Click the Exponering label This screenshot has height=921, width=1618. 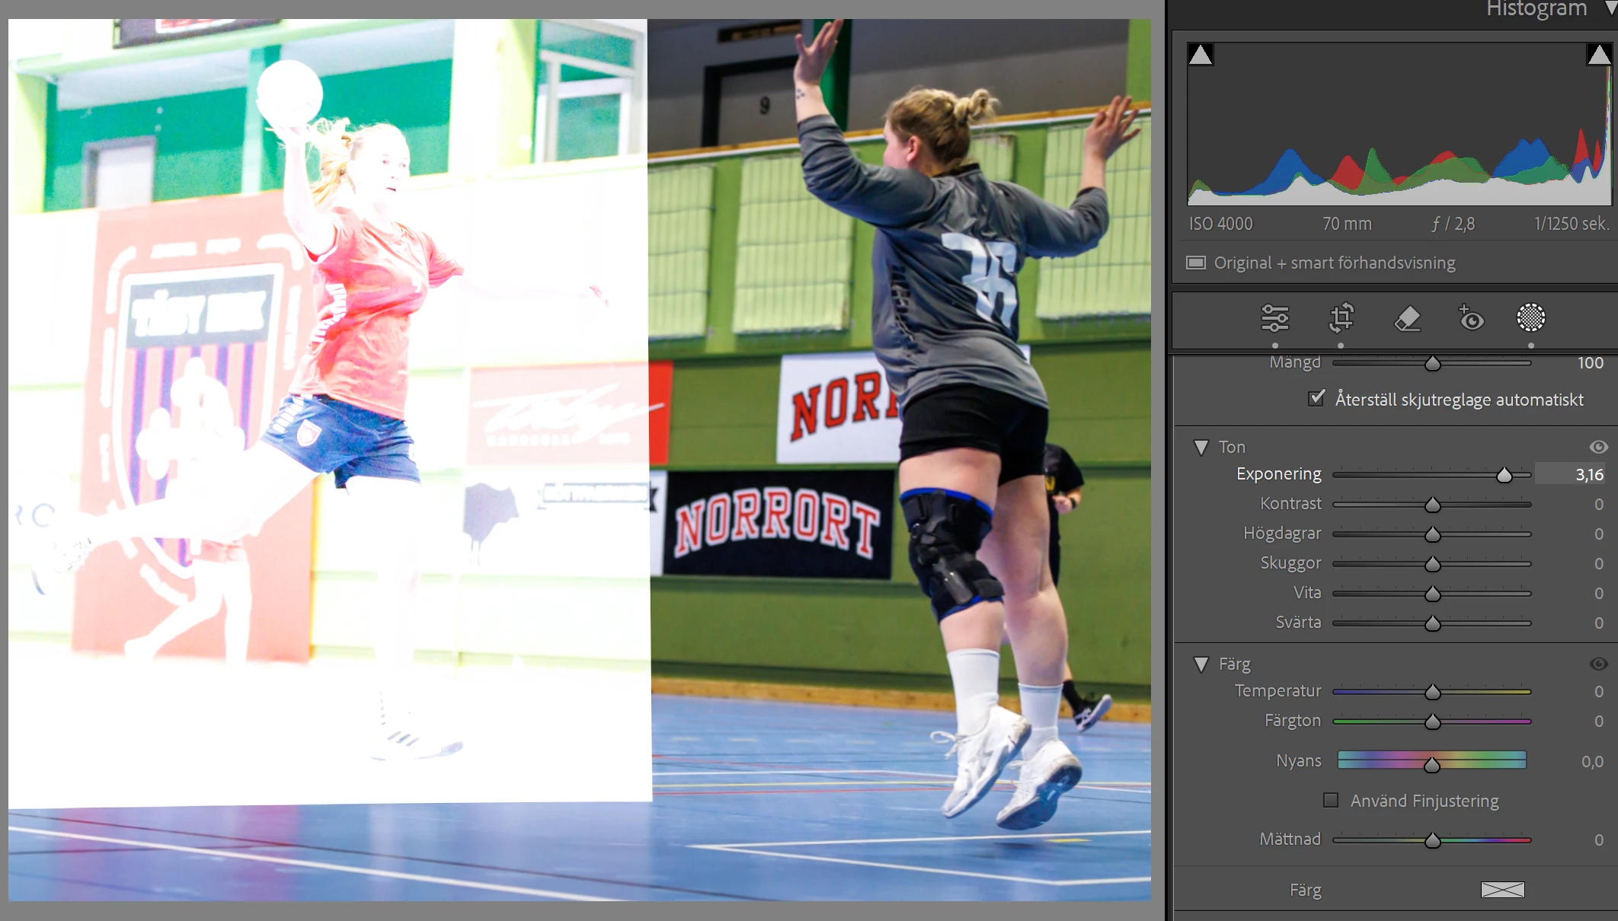1278,474
